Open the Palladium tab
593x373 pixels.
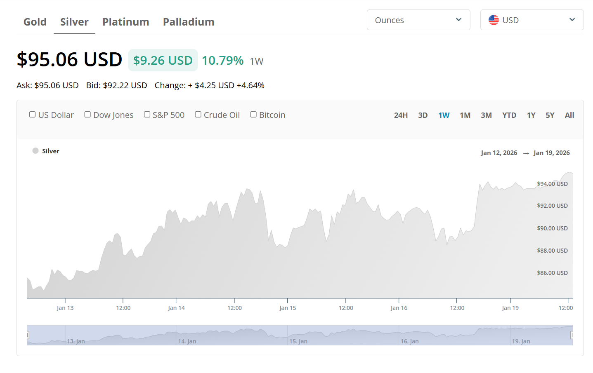click(189, 22)
